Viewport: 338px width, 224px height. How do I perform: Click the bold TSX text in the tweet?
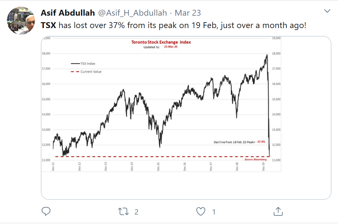point(48,25)
